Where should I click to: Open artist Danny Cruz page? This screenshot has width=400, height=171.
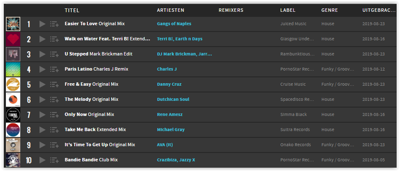tap(169, 84)
